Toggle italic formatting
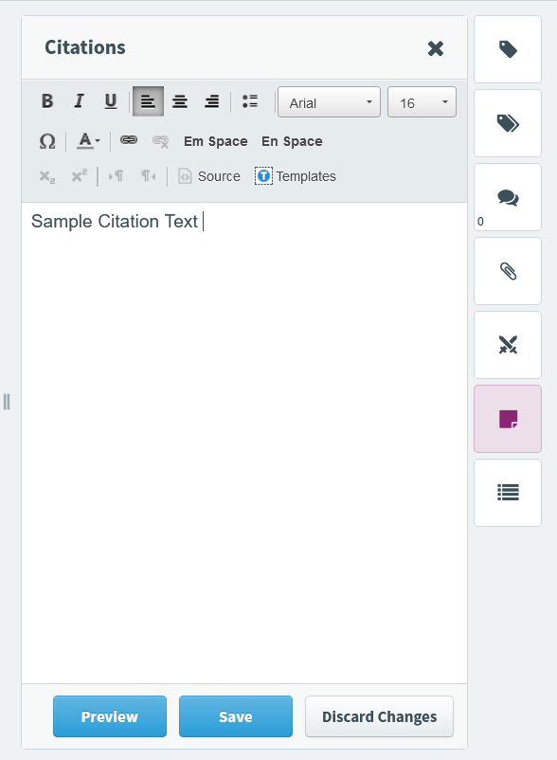This screenshot has width=557, height=760. pyautogui.click(x=79, y=101)
